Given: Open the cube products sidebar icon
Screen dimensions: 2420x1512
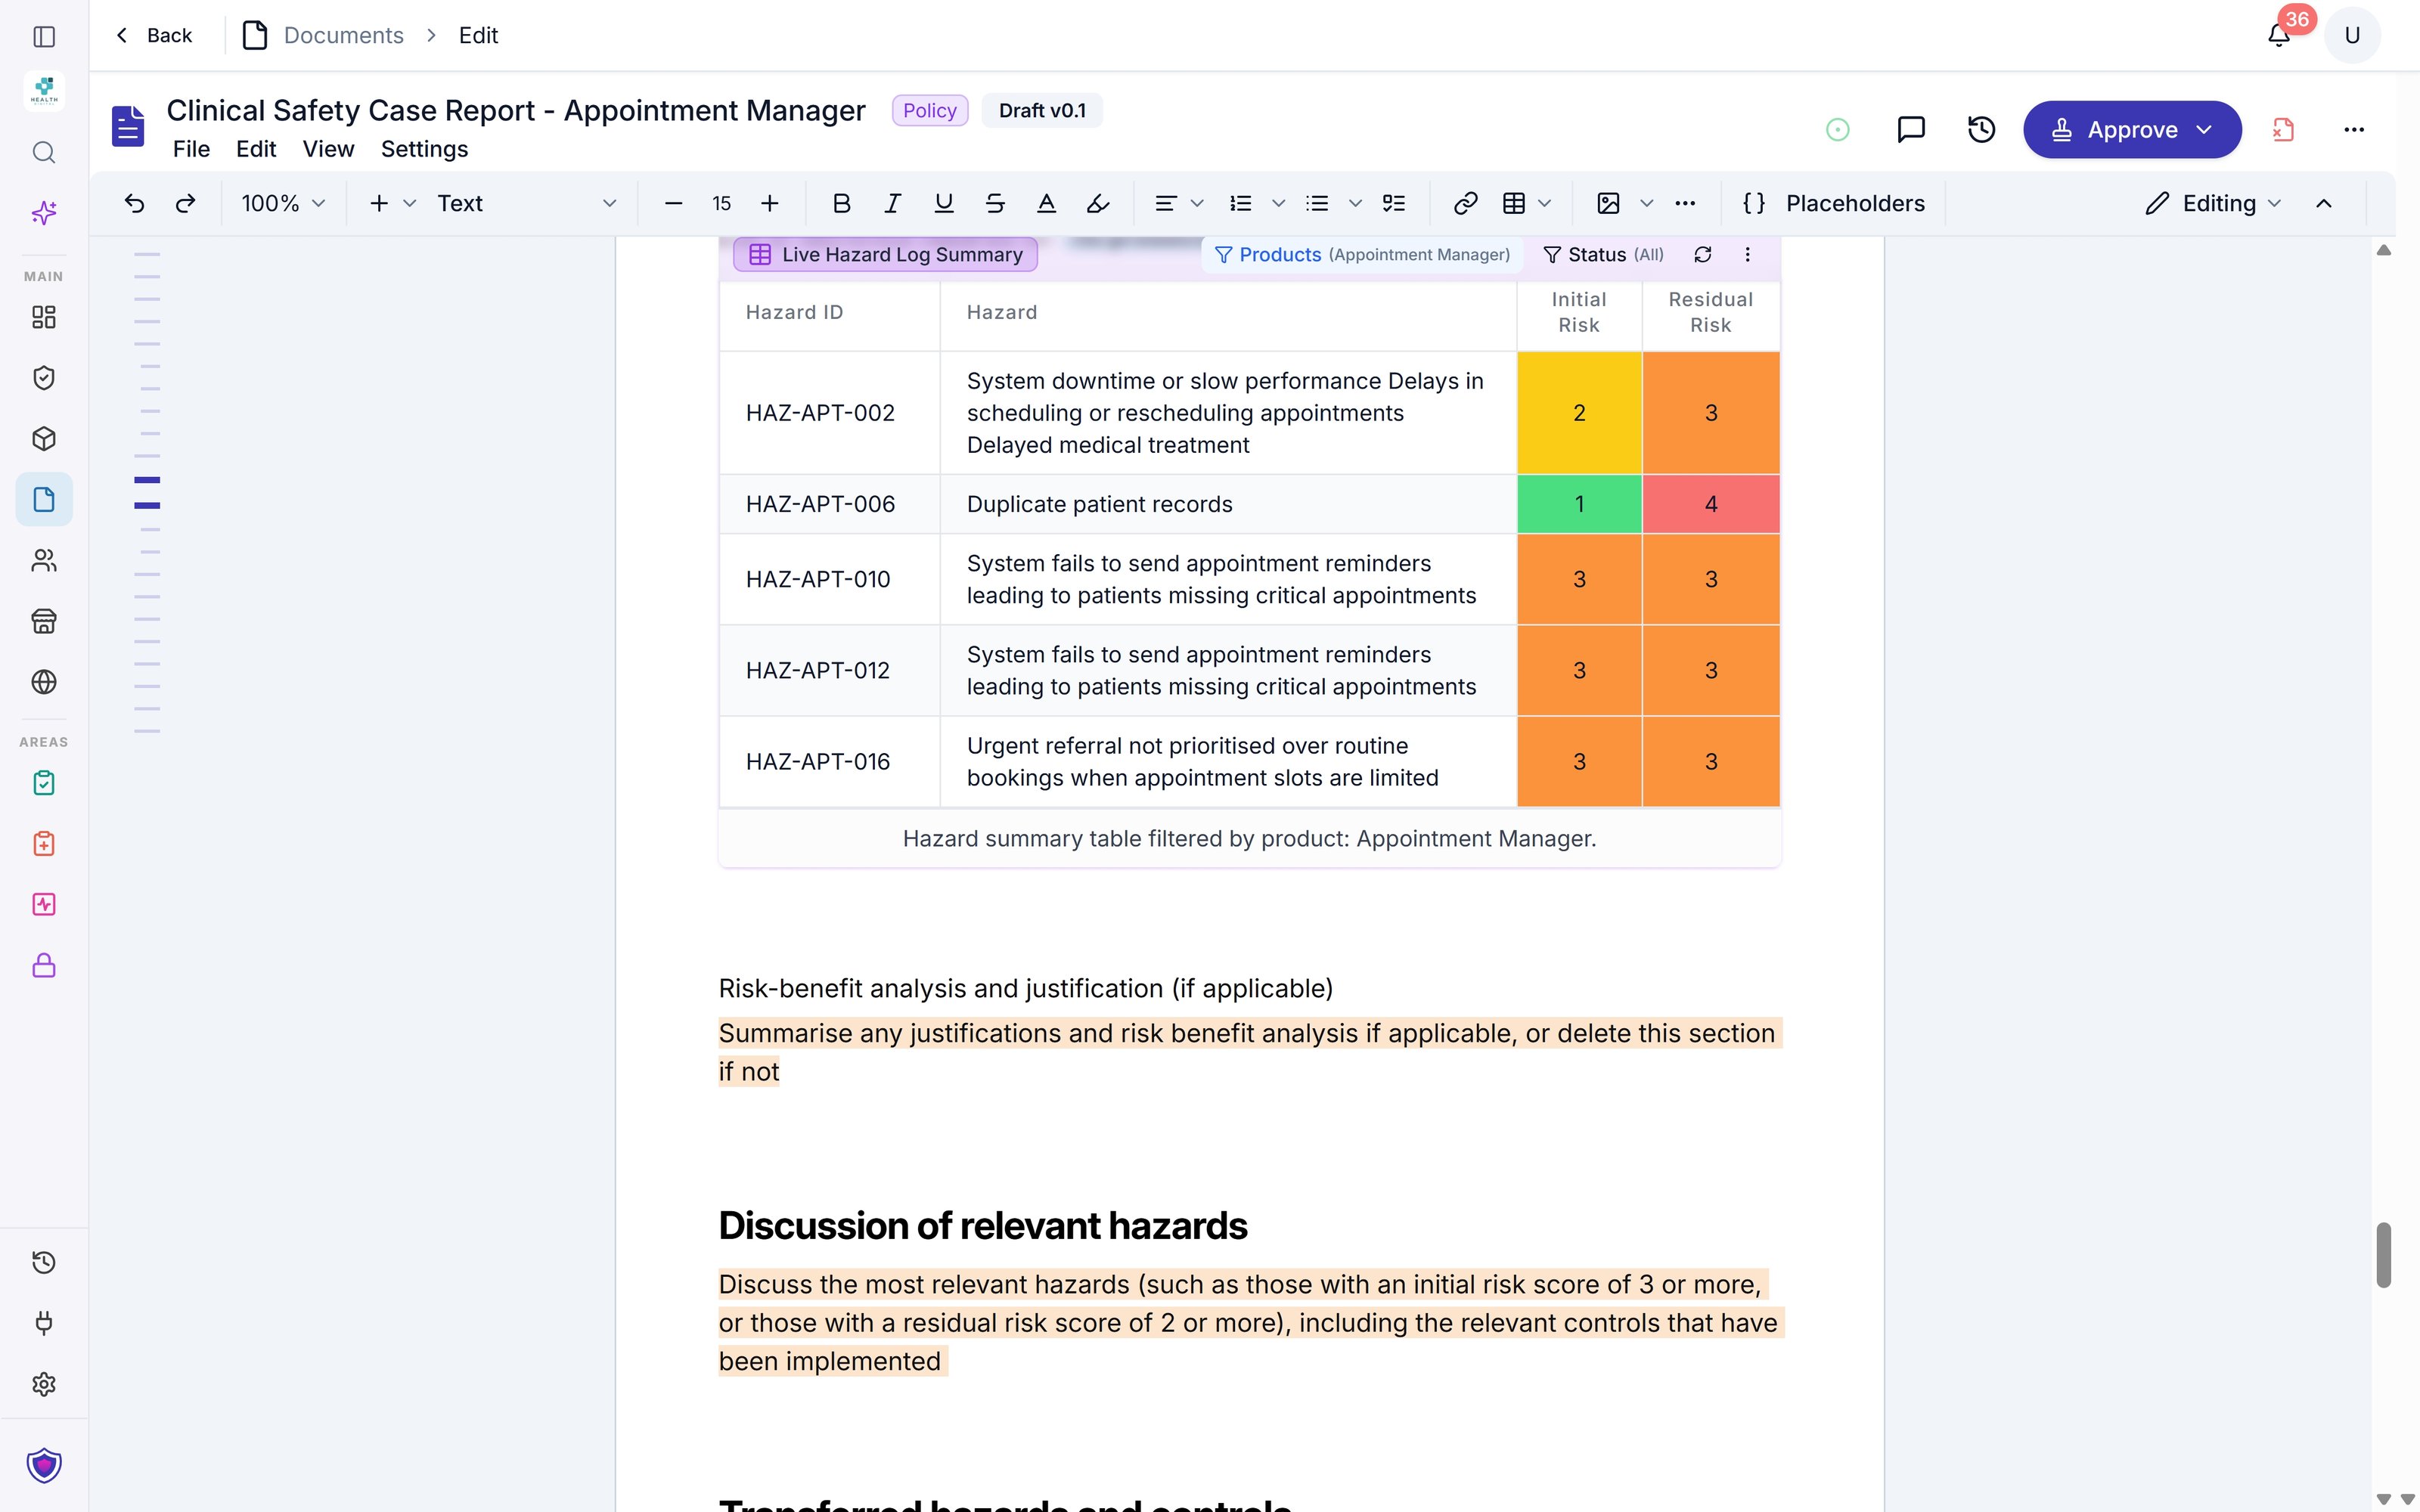Looking at the screenshot, I should pyautogui.click(x=44, y=439).
